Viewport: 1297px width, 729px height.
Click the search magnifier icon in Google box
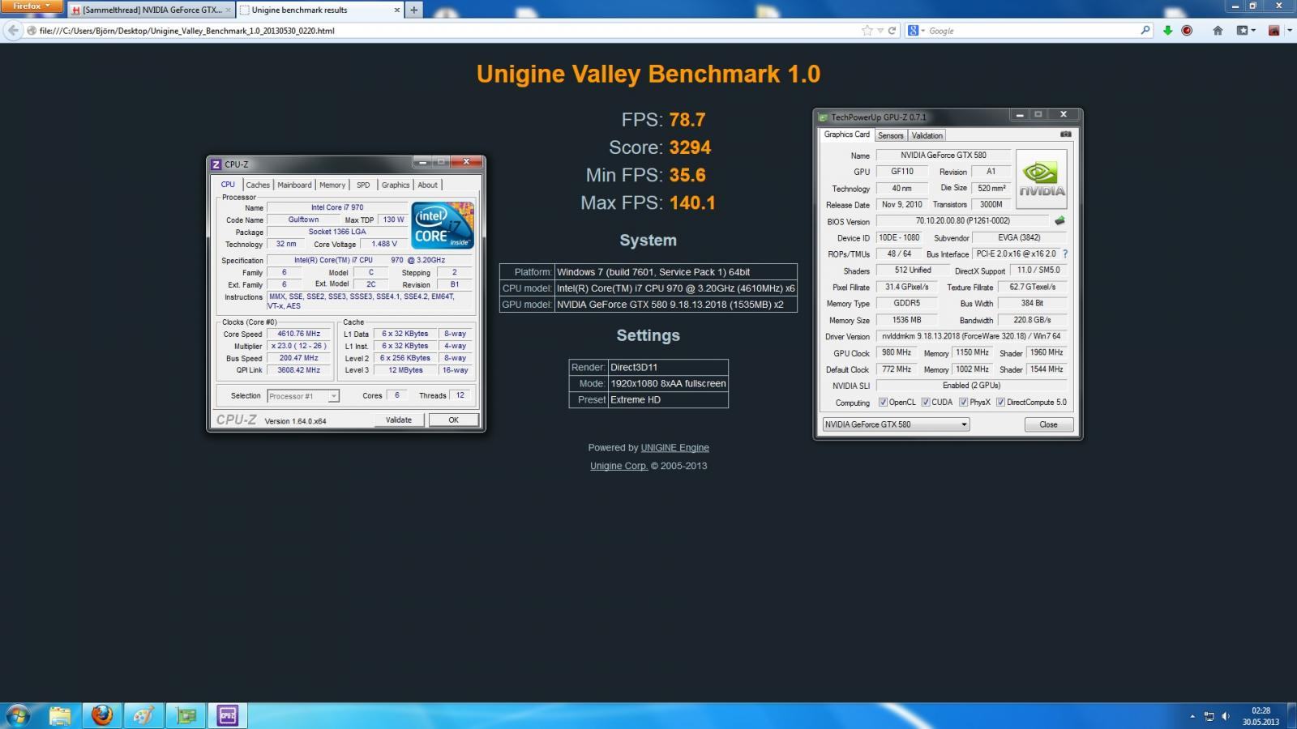coord(1145,31)
